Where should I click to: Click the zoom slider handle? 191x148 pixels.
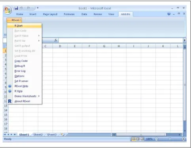pos(170,139)
